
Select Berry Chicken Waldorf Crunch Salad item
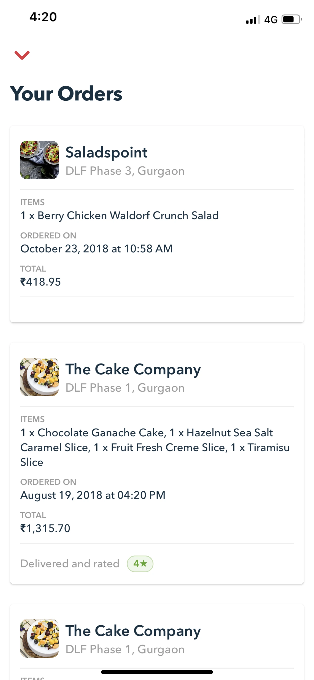click(120, 215)
